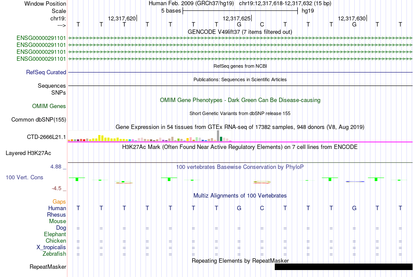Click the hg19 label beside the scale bar

pyautogui.click(x=308, y=11)
